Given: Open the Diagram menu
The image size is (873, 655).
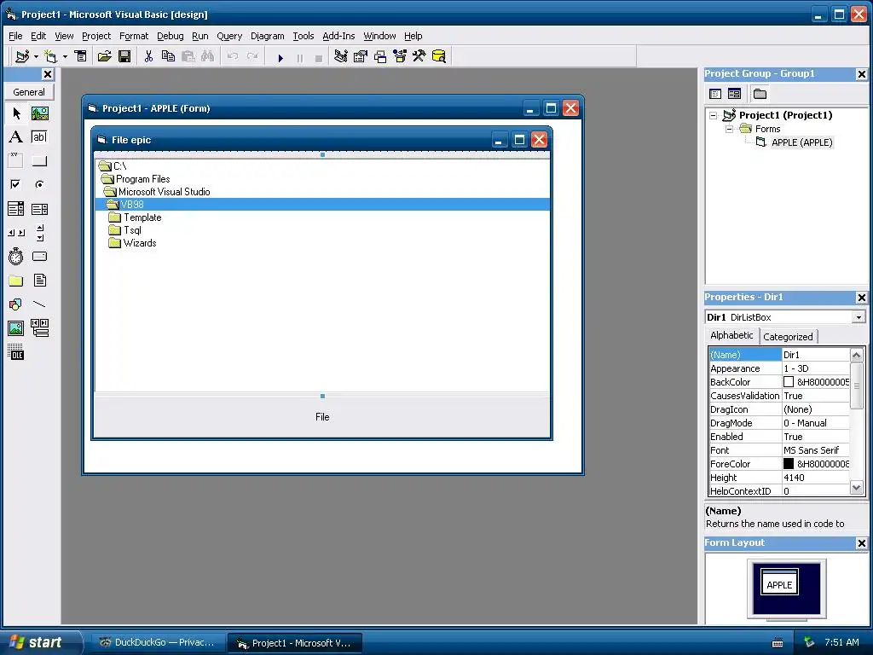Looking at the screenshot, I should [267, 36].
